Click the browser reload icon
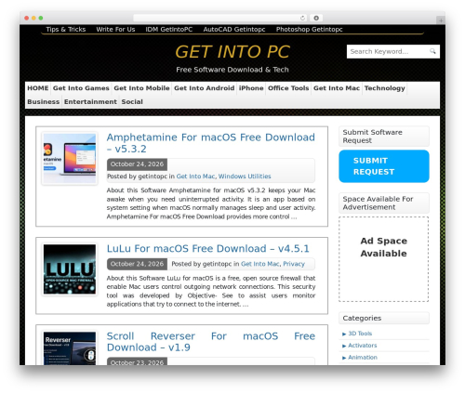Screen dimensions: 465x393 [x=302, y=18]
